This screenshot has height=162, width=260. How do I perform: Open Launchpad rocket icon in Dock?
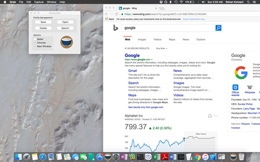pos(26,157)
